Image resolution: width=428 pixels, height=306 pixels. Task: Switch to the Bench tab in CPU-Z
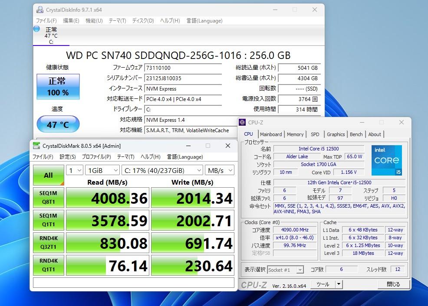coord(356,134)
